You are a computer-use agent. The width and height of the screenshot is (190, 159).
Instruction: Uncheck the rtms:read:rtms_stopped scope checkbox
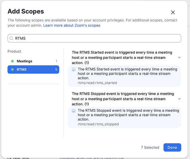point(74,111)
